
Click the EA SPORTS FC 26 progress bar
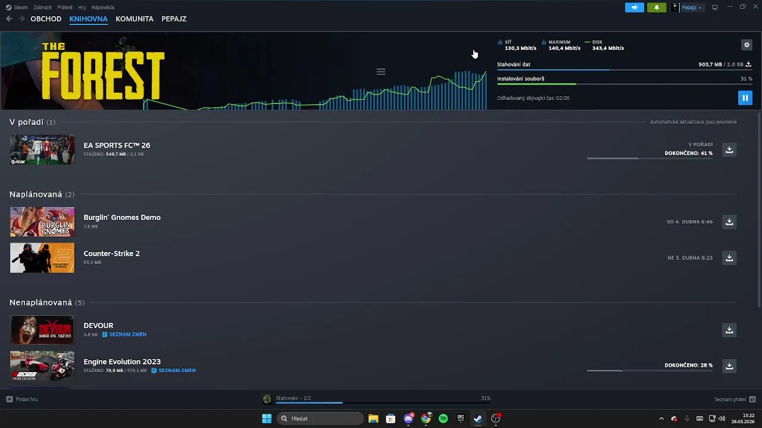[x=649, y=158]
